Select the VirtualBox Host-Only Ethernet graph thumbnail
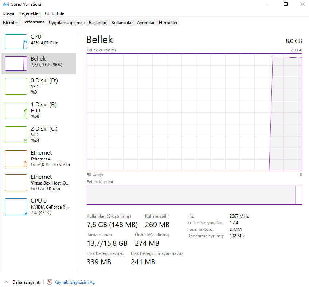Image resolution: width=309 pixels, height=287 pixels. 16,183
